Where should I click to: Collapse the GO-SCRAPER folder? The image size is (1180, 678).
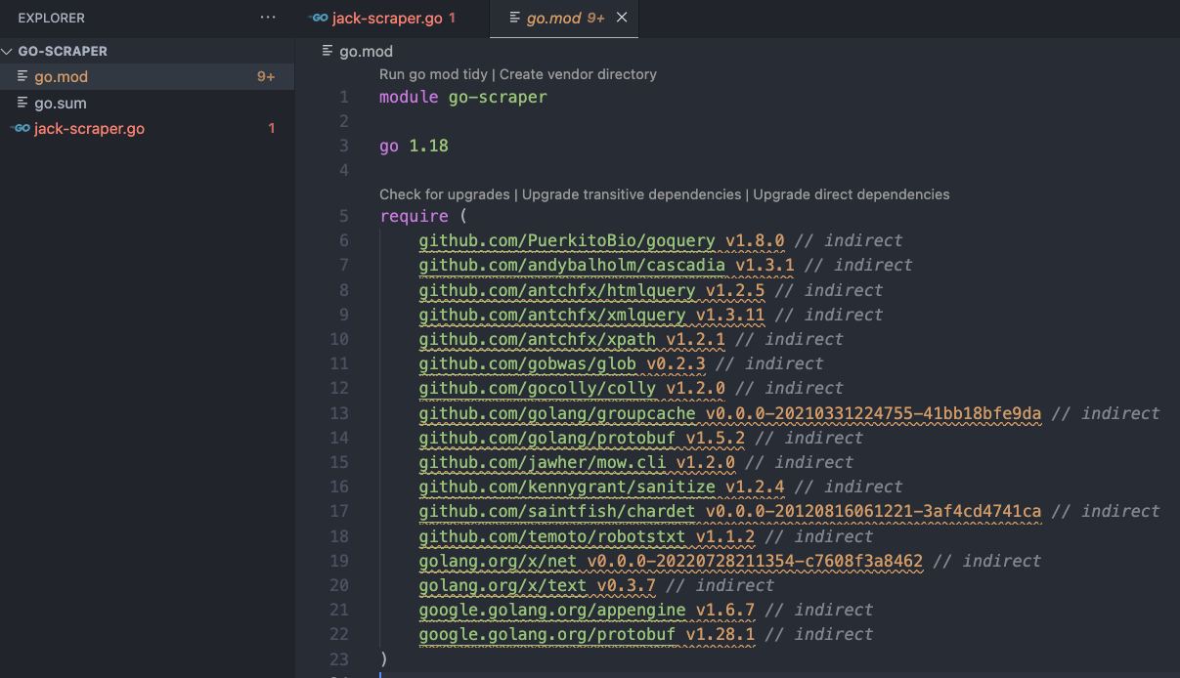(8, 51)
